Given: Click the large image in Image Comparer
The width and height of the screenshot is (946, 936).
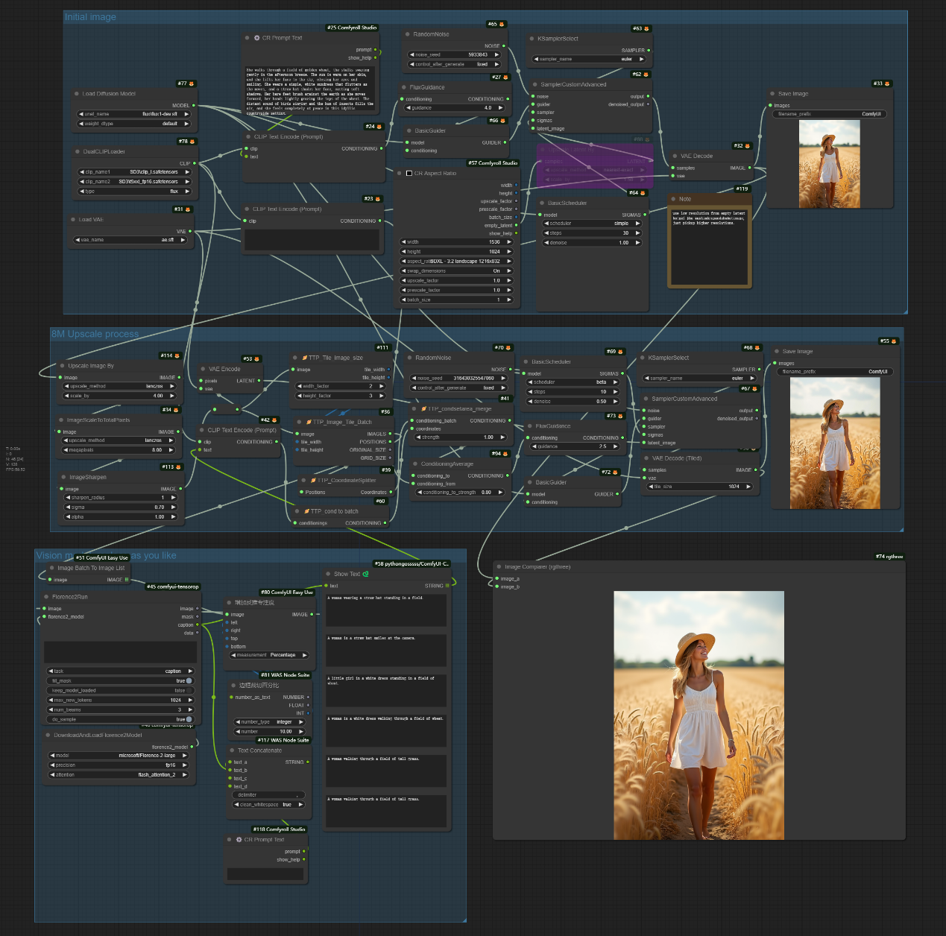Looking at the screenshot, I should [x=699, y=715].
